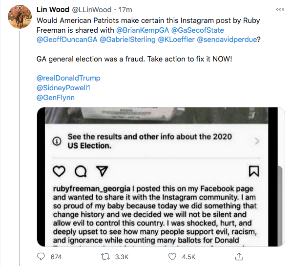Open Lin Wood's profile avatar picture

20,17
